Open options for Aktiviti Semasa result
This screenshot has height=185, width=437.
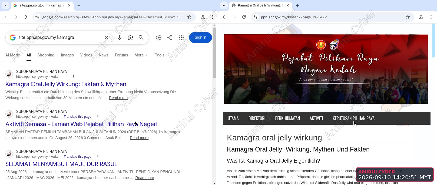tap(98, 117)
